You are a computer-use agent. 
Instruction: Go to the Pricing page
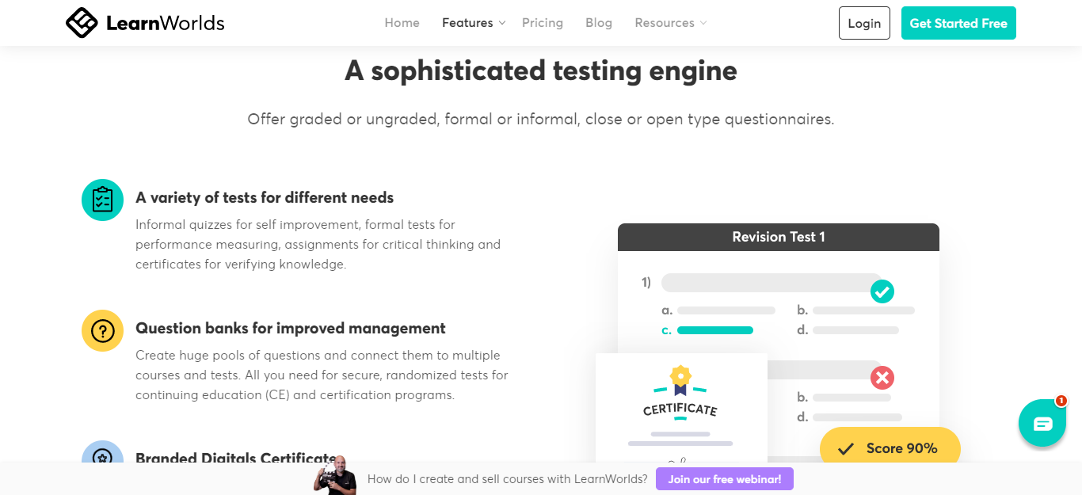(543, 23)
